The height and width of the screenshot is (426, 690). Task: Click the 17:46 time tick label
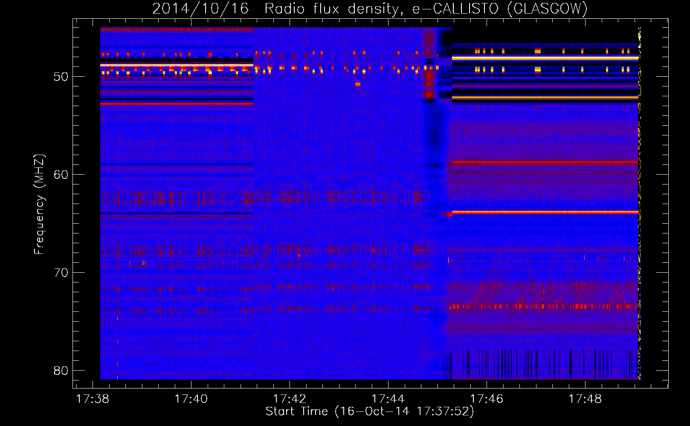(487, 399)
